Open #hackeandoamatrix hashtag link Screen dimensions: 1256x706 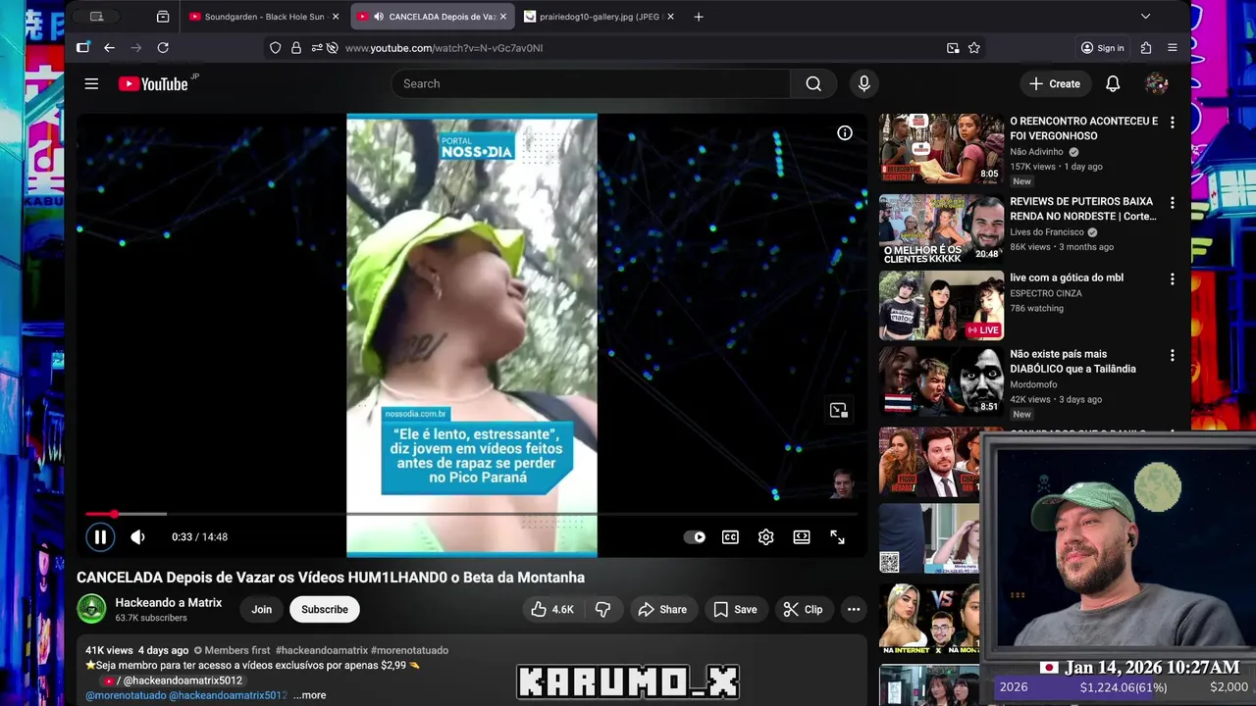click(x=321, y=650)
